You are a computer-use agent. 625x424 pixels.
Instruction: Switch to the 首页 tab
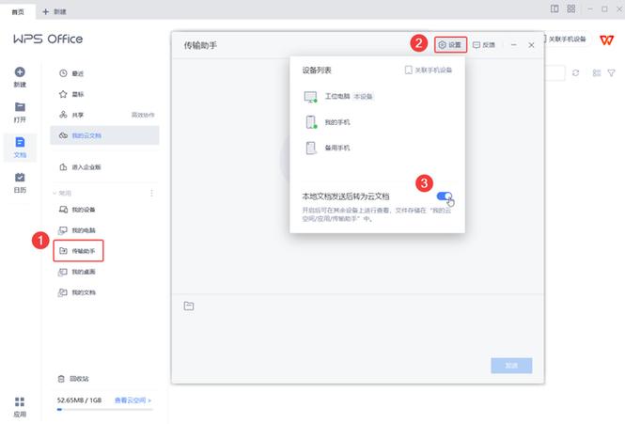(x=18, y=12)
